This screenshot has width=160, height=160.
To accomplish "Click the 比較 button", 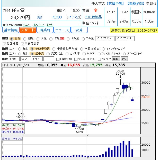I will click(116, 59).
